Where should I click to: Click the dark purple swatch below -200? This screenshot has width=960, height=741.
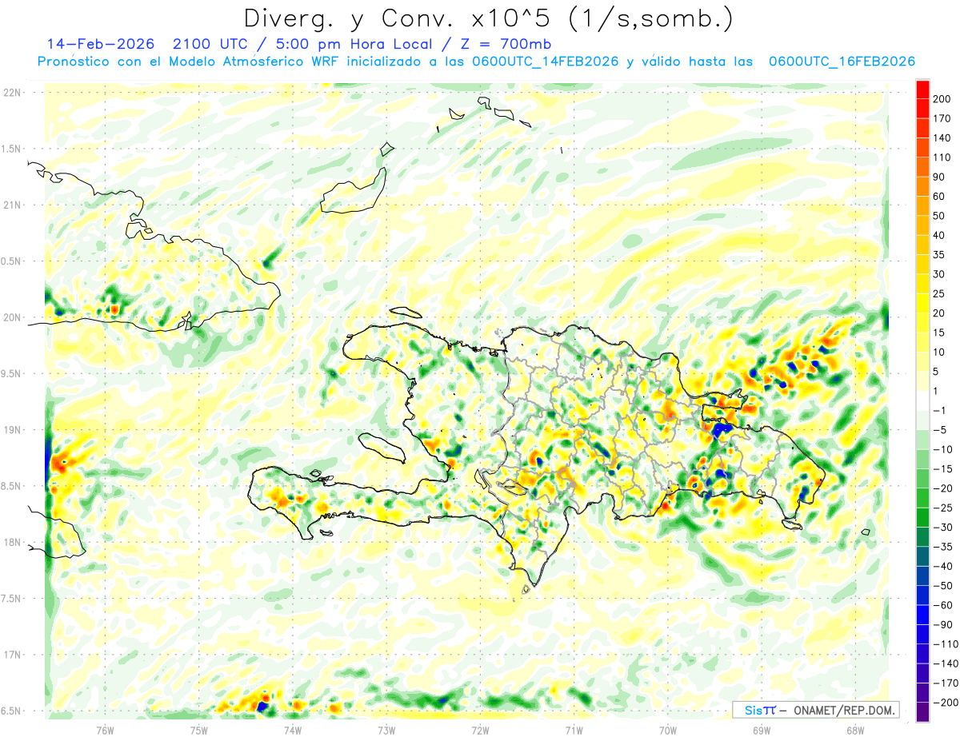pyautogui.click(x=922, y=712)
